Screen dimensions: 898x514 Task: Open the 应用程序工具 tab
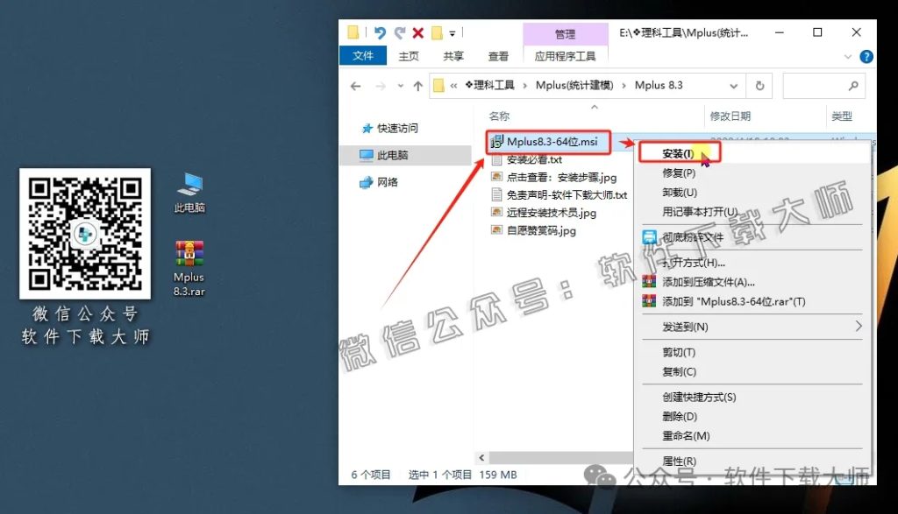[566, 55]
